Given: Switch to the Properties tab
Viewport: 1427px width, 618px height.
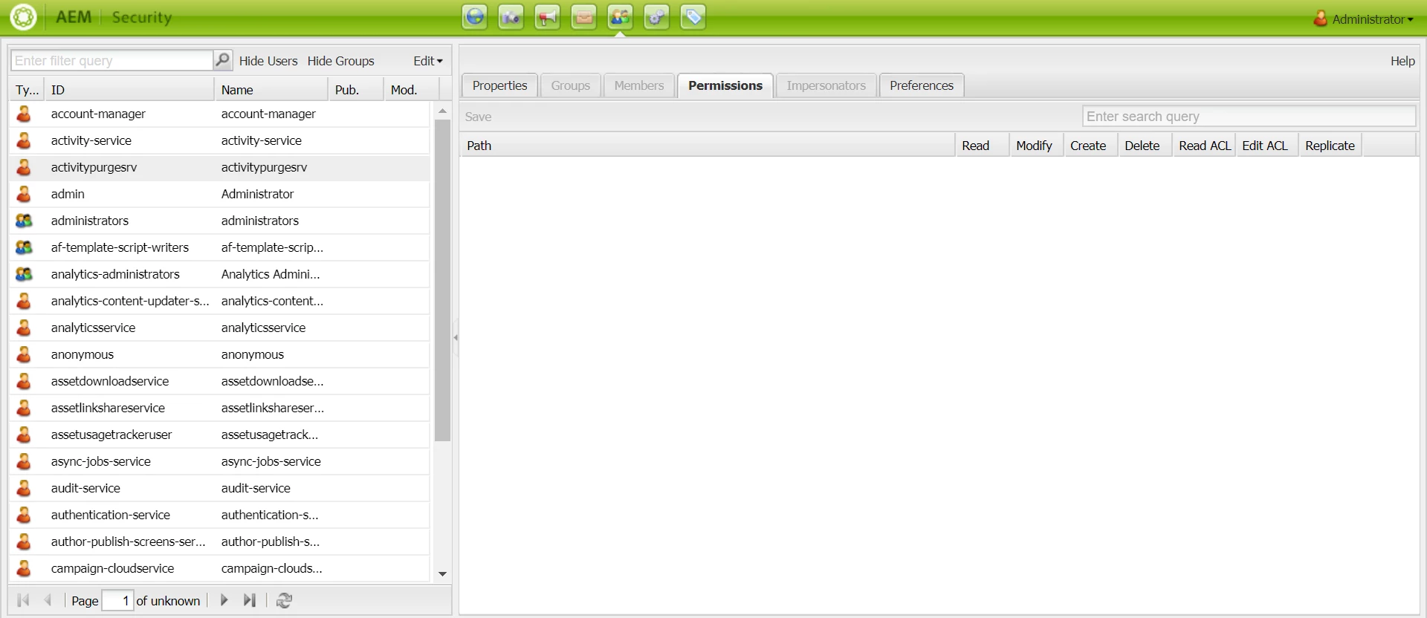Looking at the screenshot, I should (x=499, y=85).
